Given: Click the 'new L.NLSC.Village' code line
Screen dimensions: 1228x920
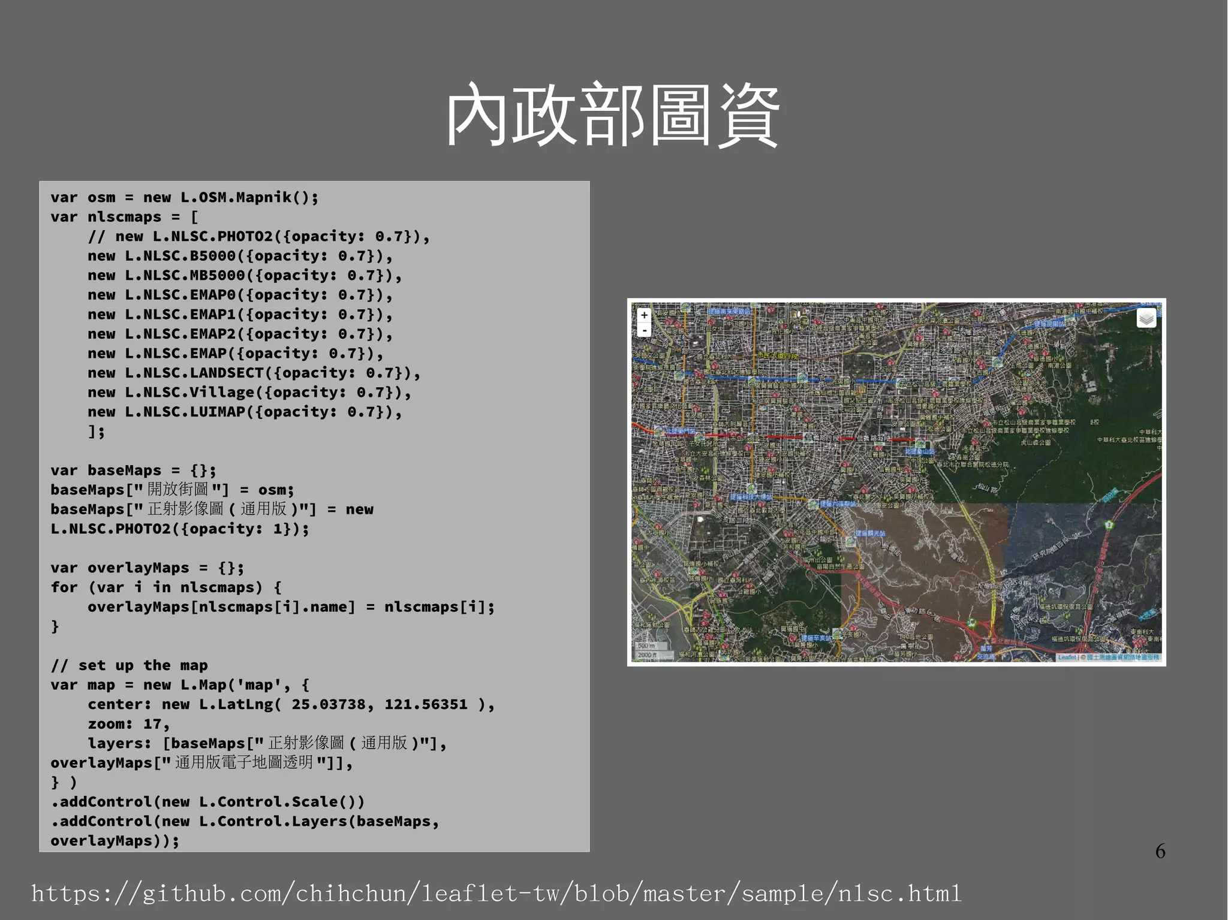Looking at the screenshot, I should 249,393.
